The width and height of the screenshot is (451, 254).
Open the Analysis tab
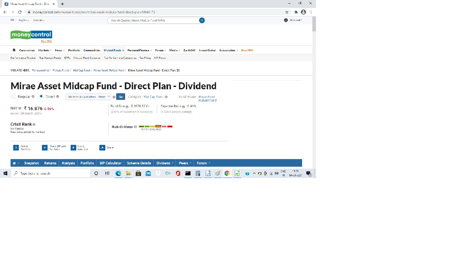(x=68, y=163)
